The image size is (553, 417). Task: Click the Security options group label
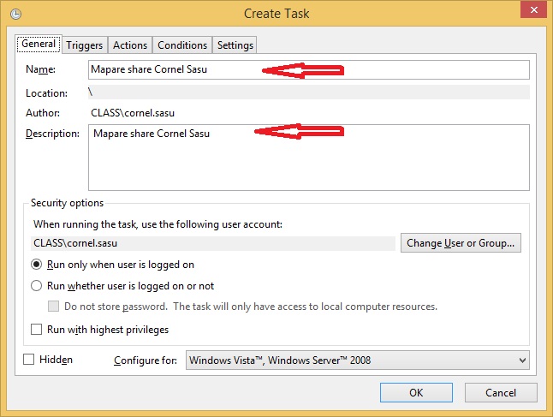pos(67,203)
